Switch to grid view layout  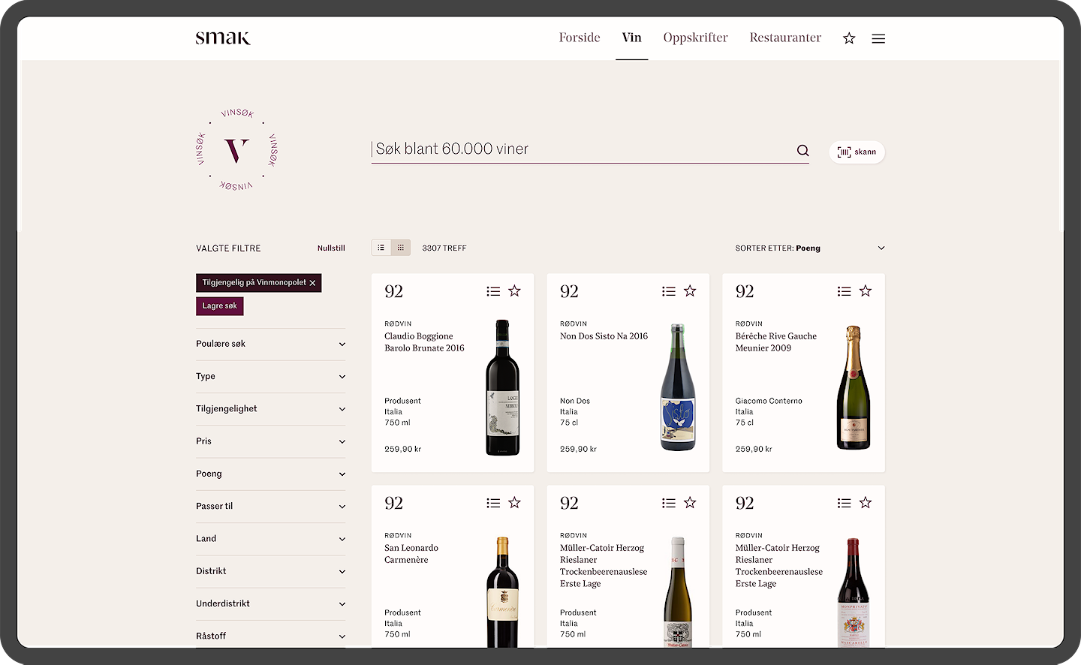401,248
